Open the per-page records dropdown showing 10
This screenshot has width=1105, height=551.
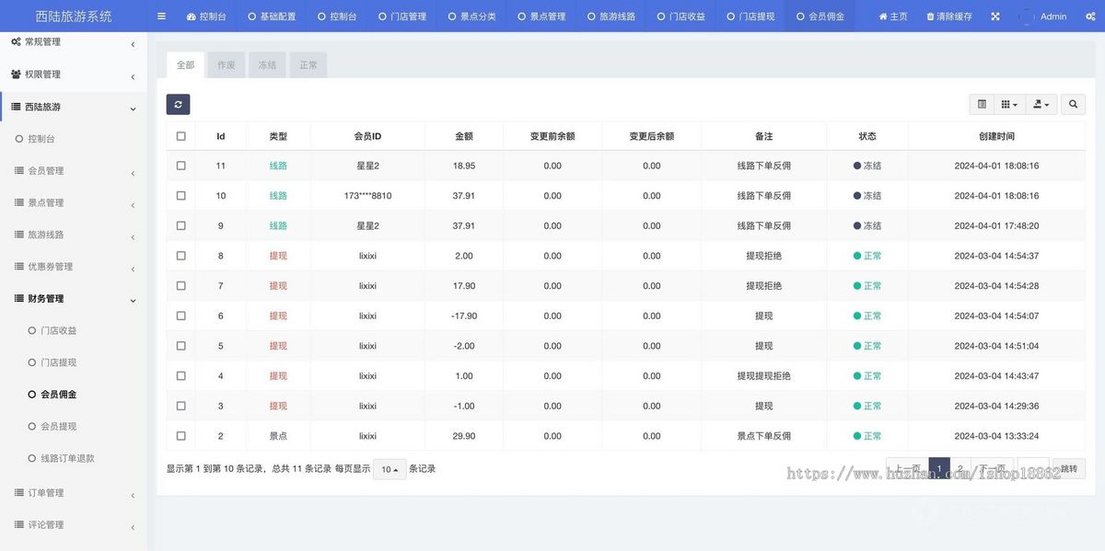click(x=389, y=468)
